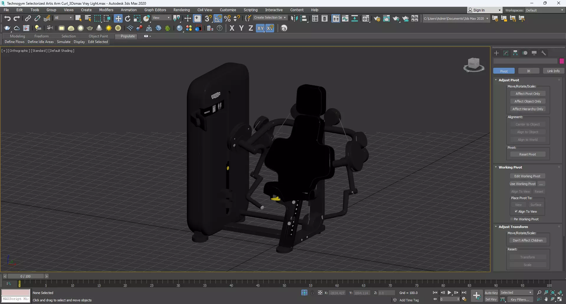Switch to the Object Paint ribbon tab
This screenshot has height=304, width=566.
(98, 36)
